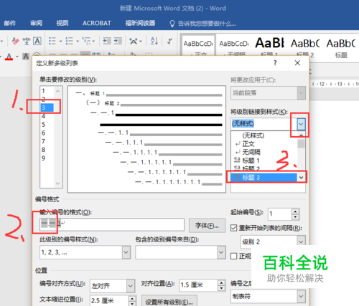359x306 pixels.
Task: Increase the 对齐位置 spinner value
Action: pos(221,282)
